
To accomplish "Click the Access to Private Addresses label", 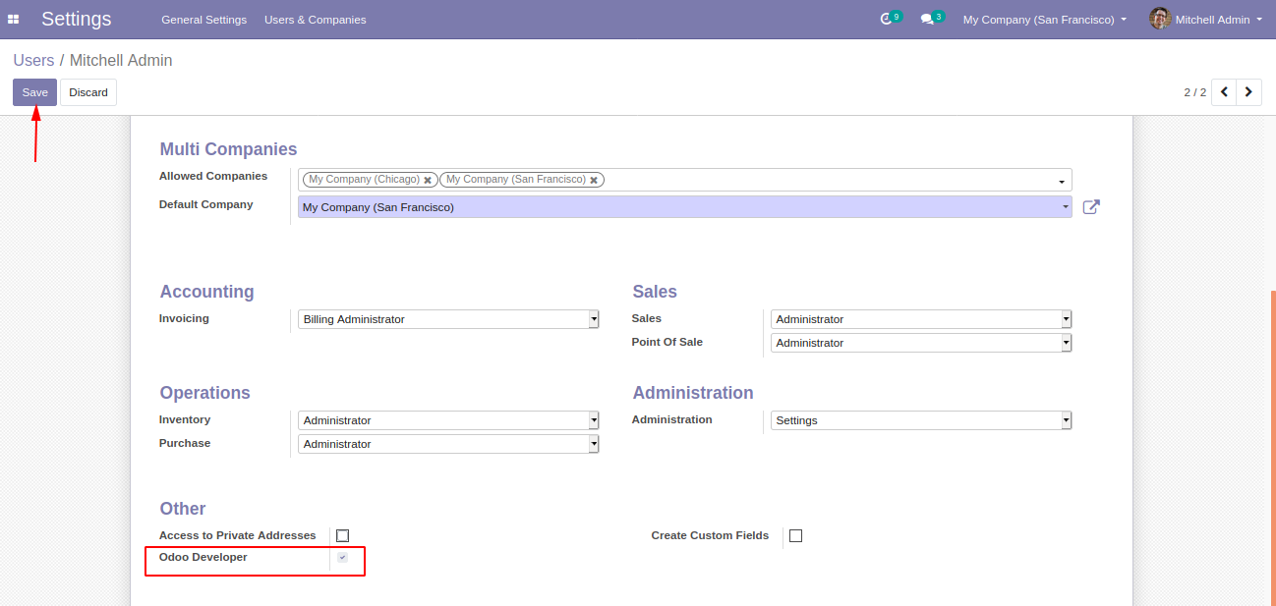I will (x=238, y=535).
